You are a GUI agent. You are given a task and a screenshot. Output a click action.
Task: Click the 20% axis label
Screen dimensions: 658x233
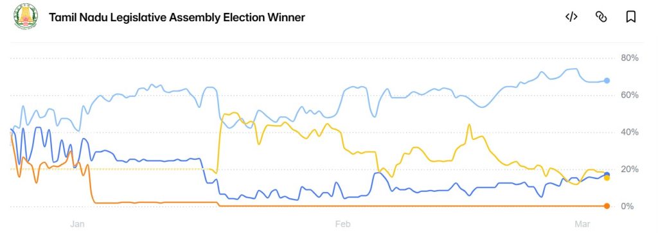630,169
